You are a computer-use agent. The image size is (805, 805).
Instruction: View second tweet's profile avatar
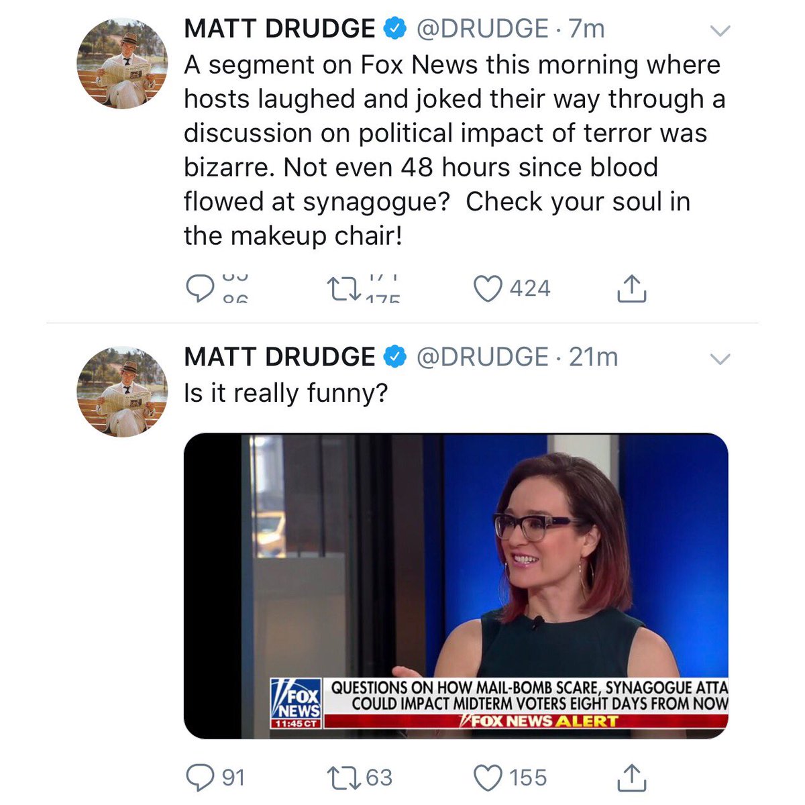tap(123, 392)
